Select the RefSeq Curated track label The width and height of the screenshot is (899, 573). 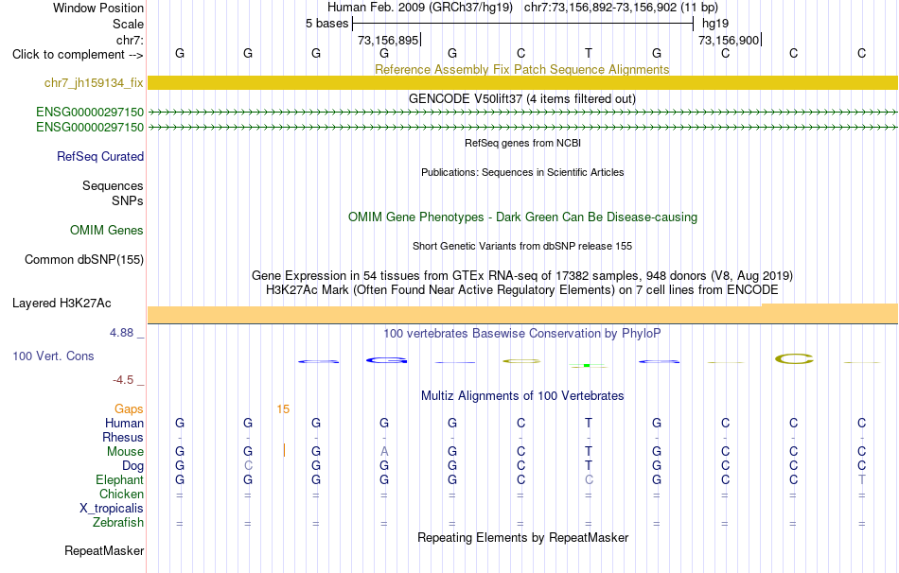click(99, 156)
